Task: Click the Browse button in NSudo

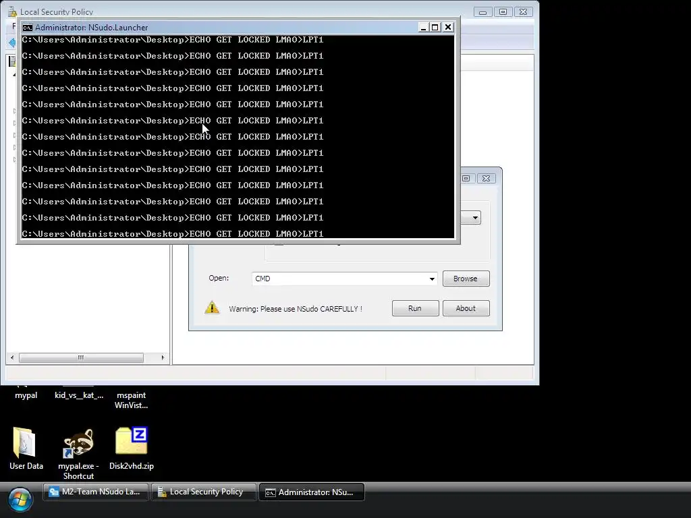Action: click(x=466, y=279)
